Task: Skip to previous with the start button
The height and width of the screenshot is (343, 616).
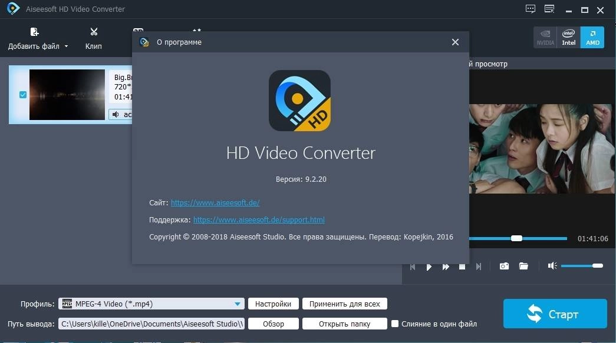Action: pos(413,267)
